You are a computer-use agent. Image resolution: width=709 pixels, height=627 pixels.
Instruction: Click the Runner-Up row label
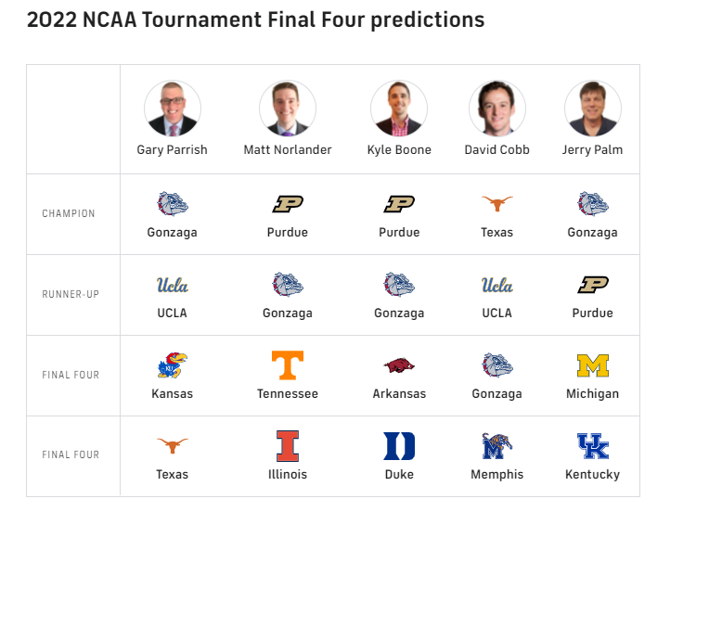point(71,295)
